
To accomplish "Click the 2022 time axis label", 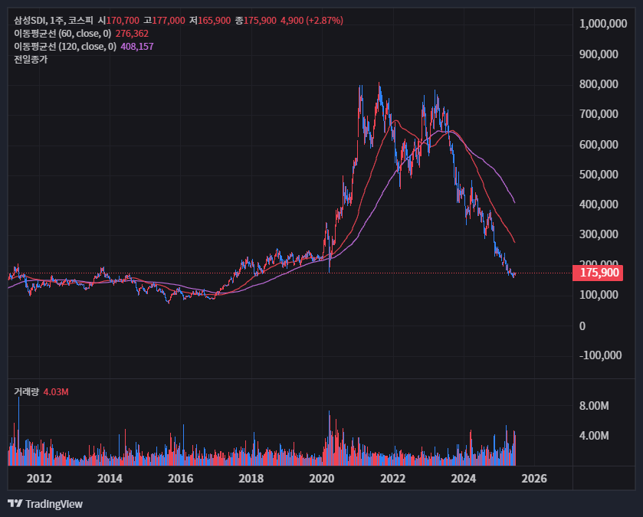I will (393, 479).
